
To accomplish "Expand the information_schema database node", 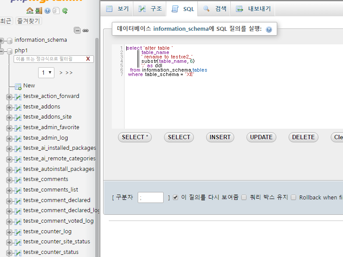I will [x=2, y=40].
